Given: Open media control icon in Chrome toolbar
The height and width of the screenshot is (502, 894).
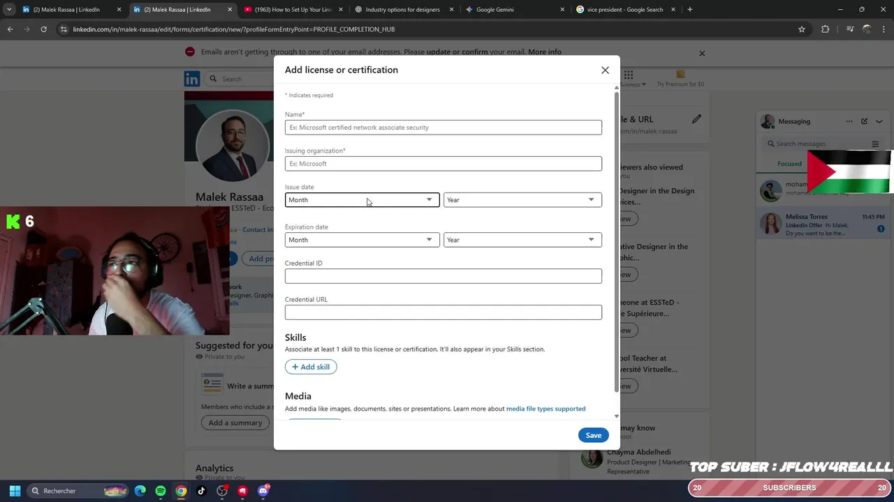Looking at the screenshot, I should pyautogui.click(x=850, y=29).
